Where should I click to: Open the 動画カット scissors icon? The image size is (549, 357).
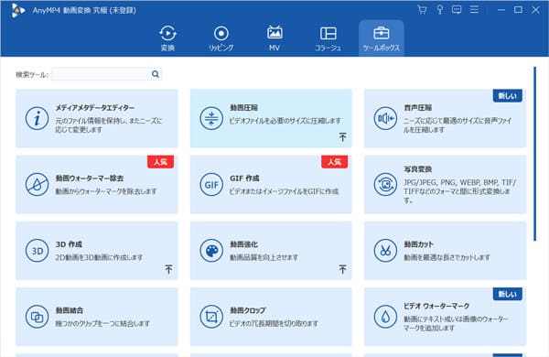tap(385, 251)
